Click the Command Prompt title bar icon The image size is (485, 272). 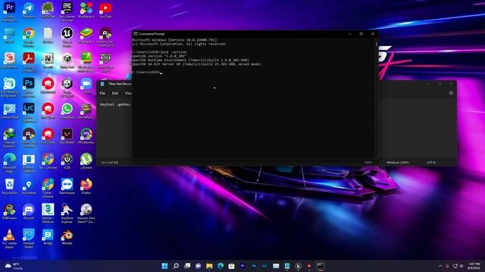point(136,34)
